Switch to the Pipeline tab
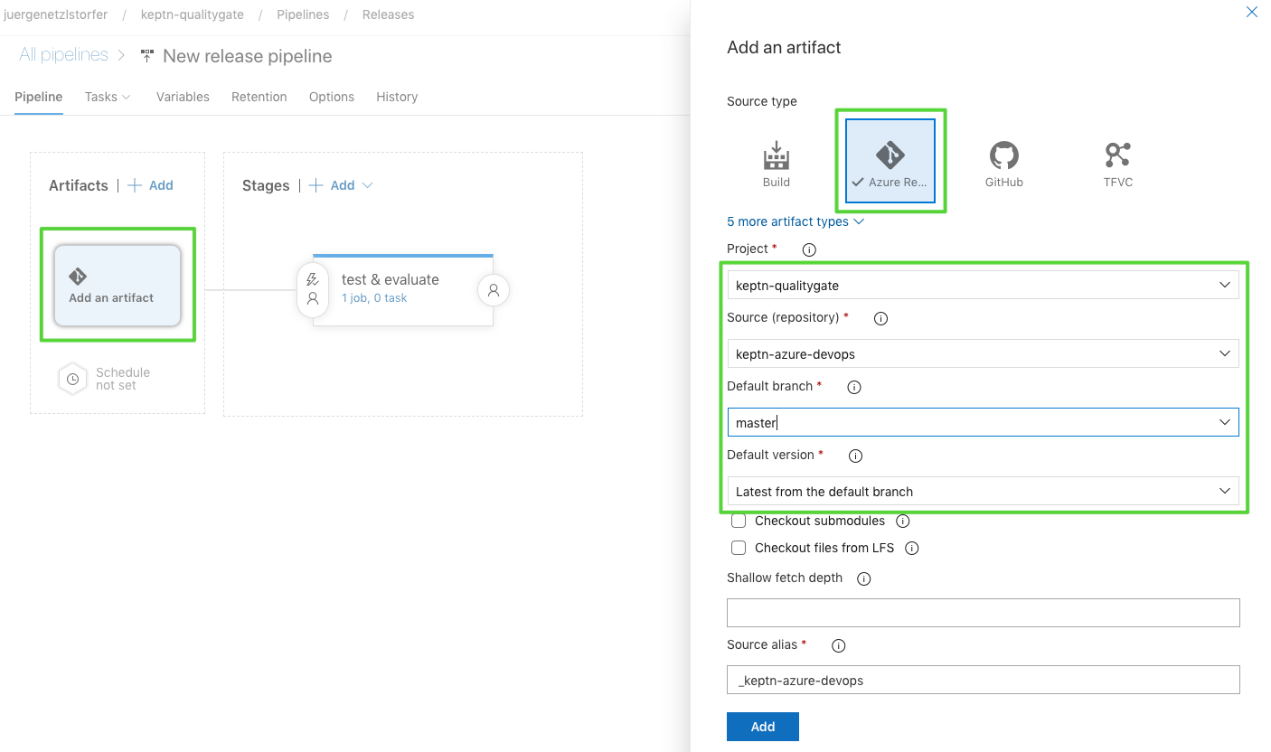Image resolution: width=1271 pixels, height=752 pixels. (x=39, y=97)
